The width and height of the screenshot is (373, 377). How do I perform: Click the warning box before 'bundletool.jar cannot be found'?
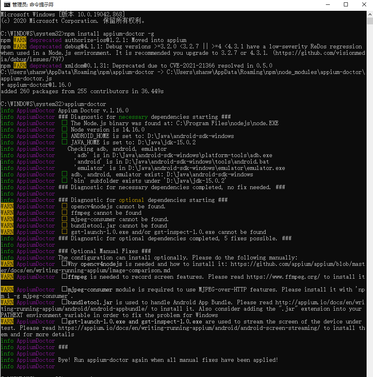click(x=64, y=225)
